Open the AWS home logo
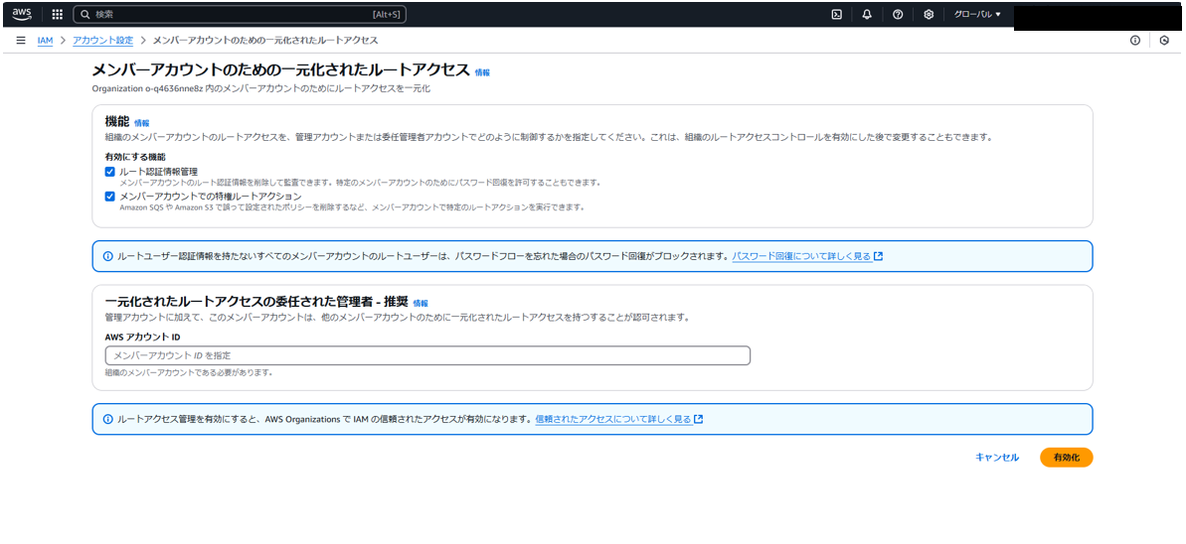Image resolution: width=1186 pixels, height=544 pixels. click(22, 14)
